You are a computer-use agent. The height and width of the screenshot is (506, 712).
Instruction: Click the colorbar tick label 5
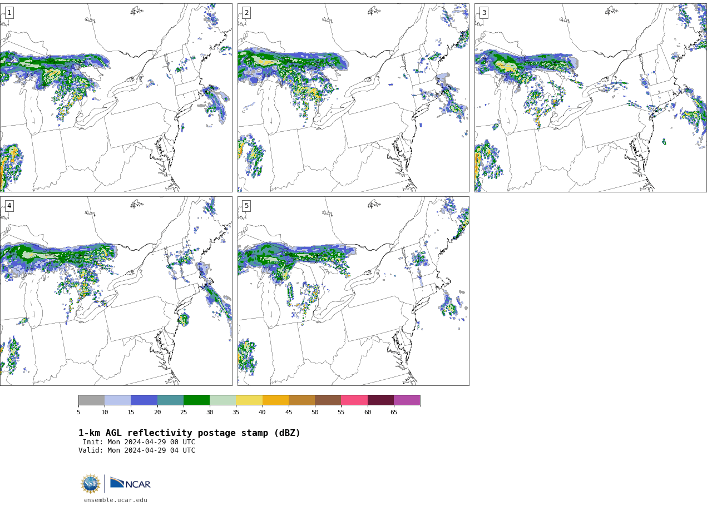pos(78,412)
